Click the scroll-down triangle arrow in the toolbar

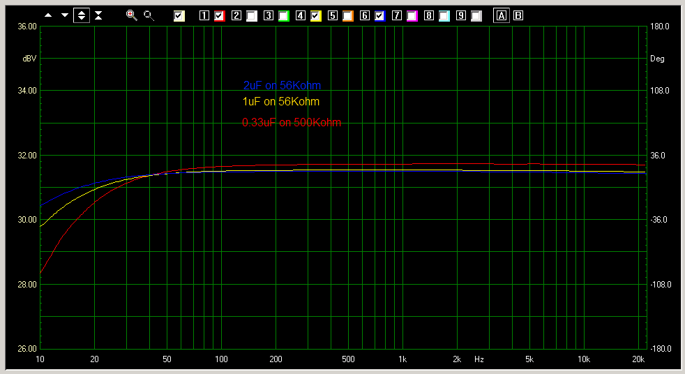[65, 15]
